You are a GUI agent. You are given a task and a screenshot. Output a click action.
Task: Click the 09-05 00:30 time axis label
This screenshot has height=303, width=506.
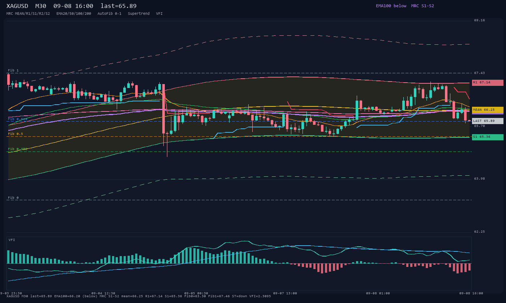(196, 293)
